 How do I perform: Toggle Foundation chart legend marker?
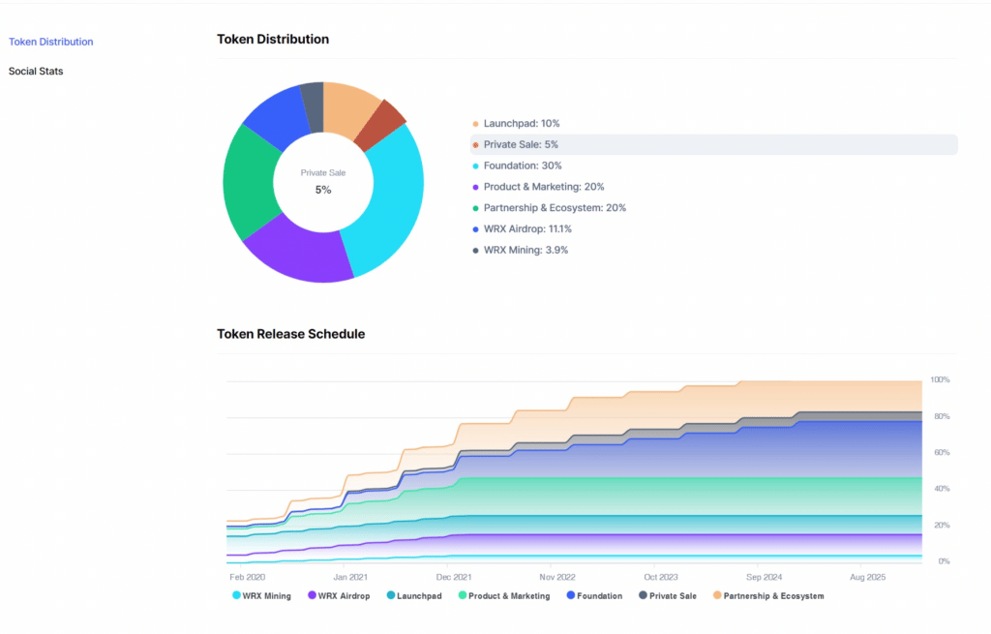coord(571,596)
